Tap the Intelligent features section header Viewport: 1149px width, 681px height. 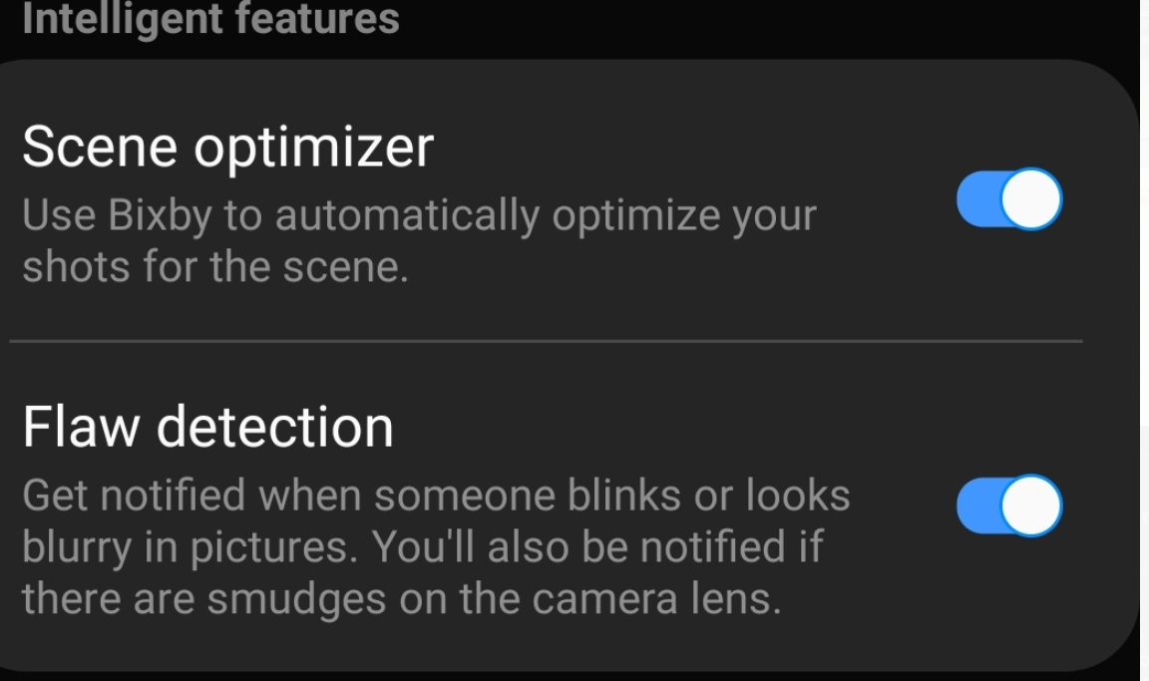tap(210, 18)
